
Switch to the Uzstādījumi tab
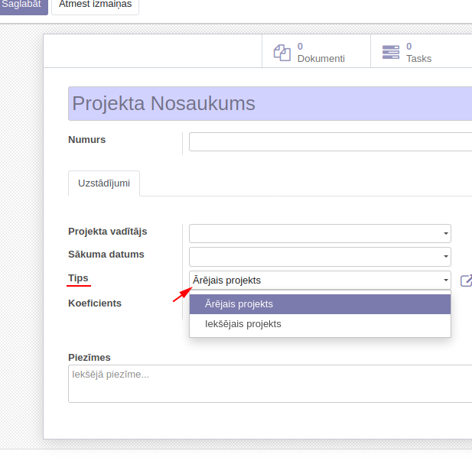click(104, 183)
